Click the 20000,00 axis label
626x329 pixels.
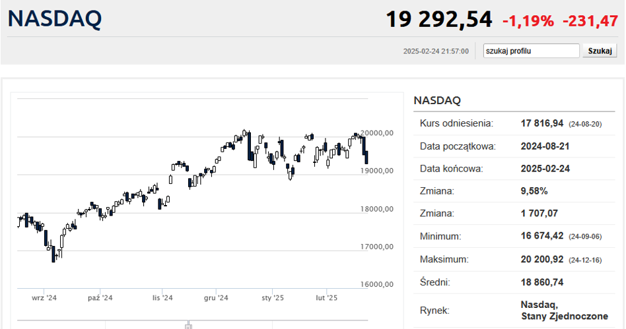pyautogui.click(x=377, y=133)
